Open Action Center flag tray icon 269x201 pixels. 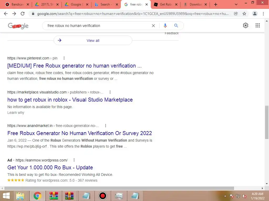pos(232,196)
